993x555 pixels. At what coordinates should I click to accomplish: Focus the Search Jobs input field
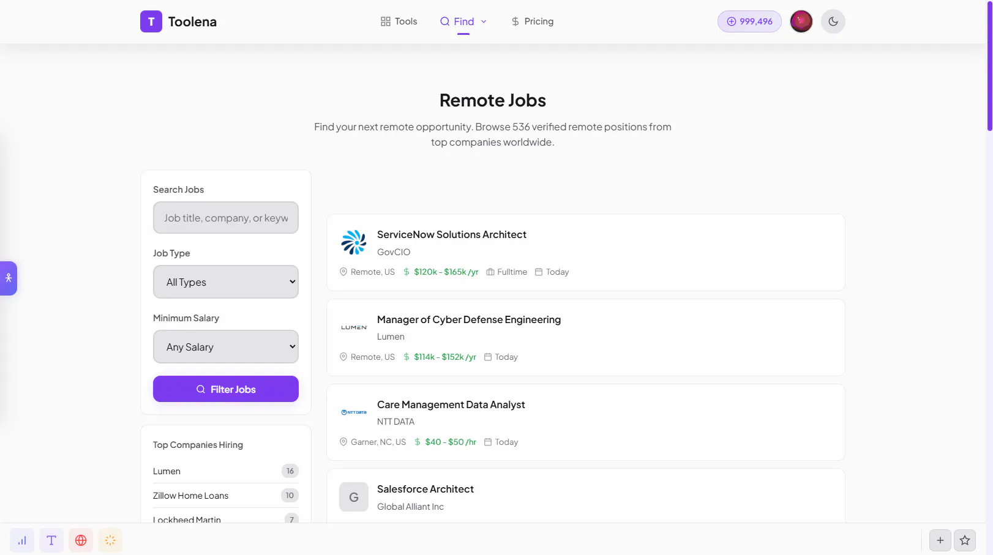pos(226,218)
